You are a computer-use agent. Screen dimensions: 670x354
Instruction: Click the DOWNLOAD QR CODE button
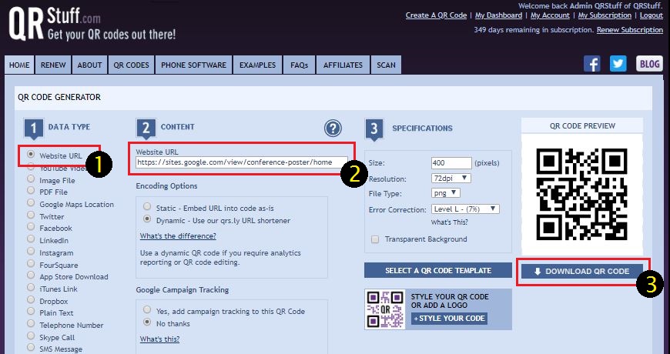click(x=582, y=271)
